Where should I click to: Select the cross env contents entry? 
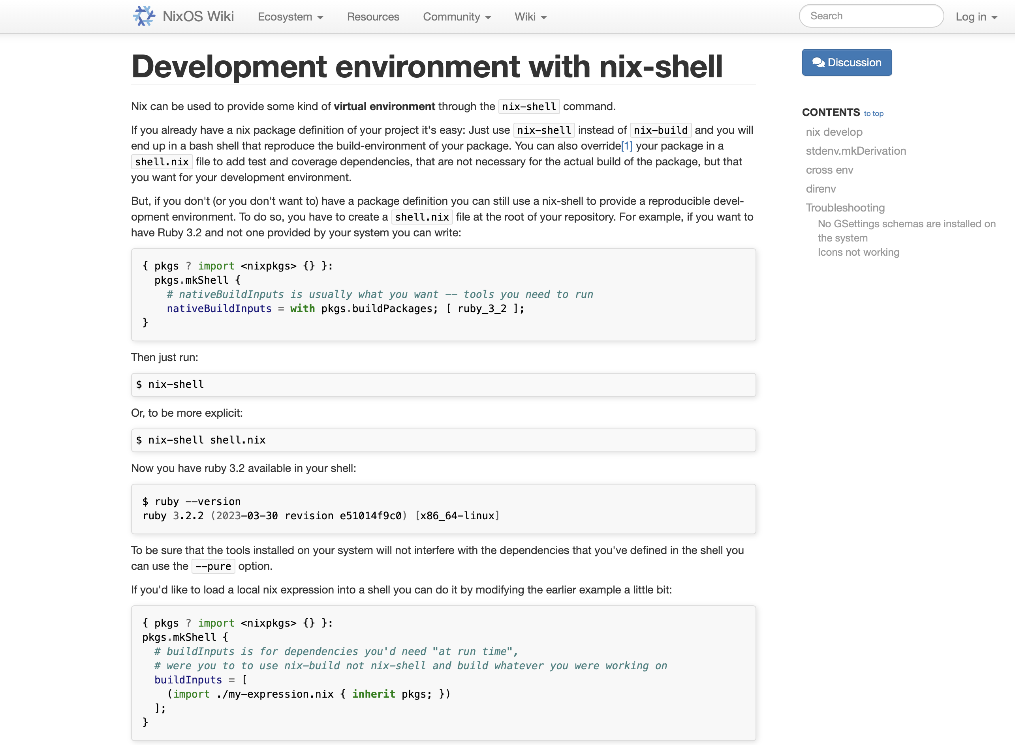[x=829, y=170]
